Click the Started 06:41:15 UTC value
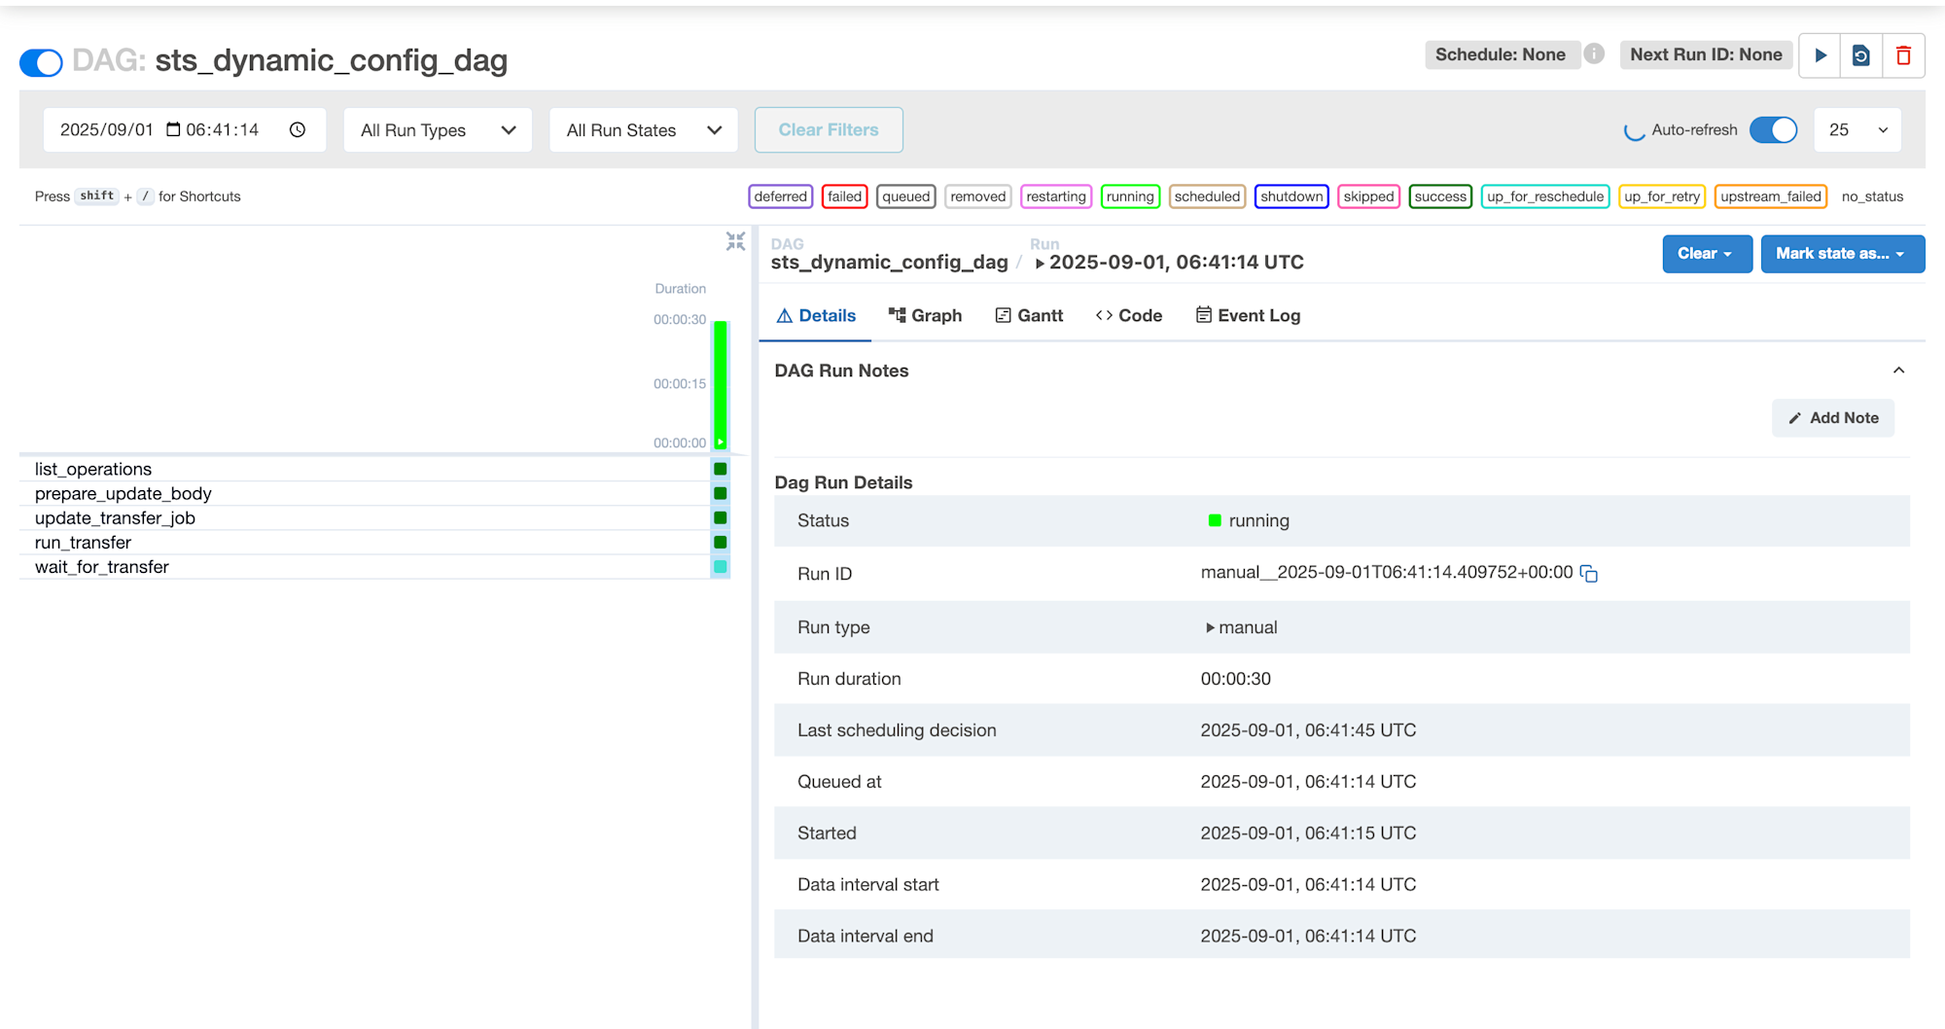This screenshot has height=1029, width=1945. coord(1308,834)
